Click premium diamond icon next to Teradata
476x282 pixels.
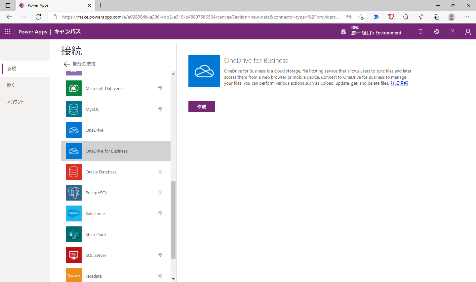point(160,276)
